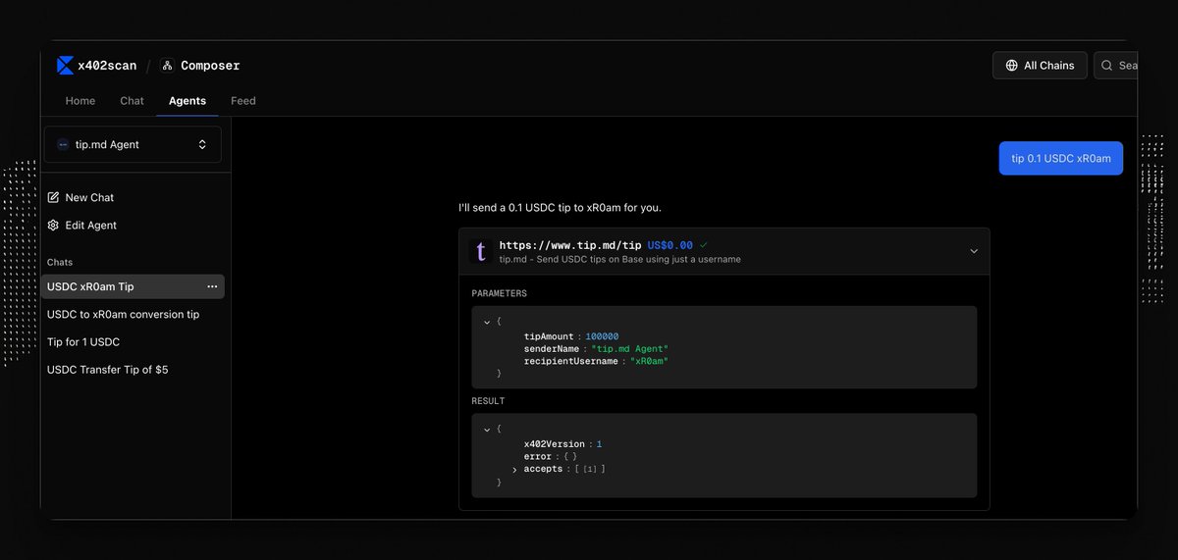Viewport: 1178px width, 560px height.
Task: Click the Composer agent icon
Action: point(167,66)
